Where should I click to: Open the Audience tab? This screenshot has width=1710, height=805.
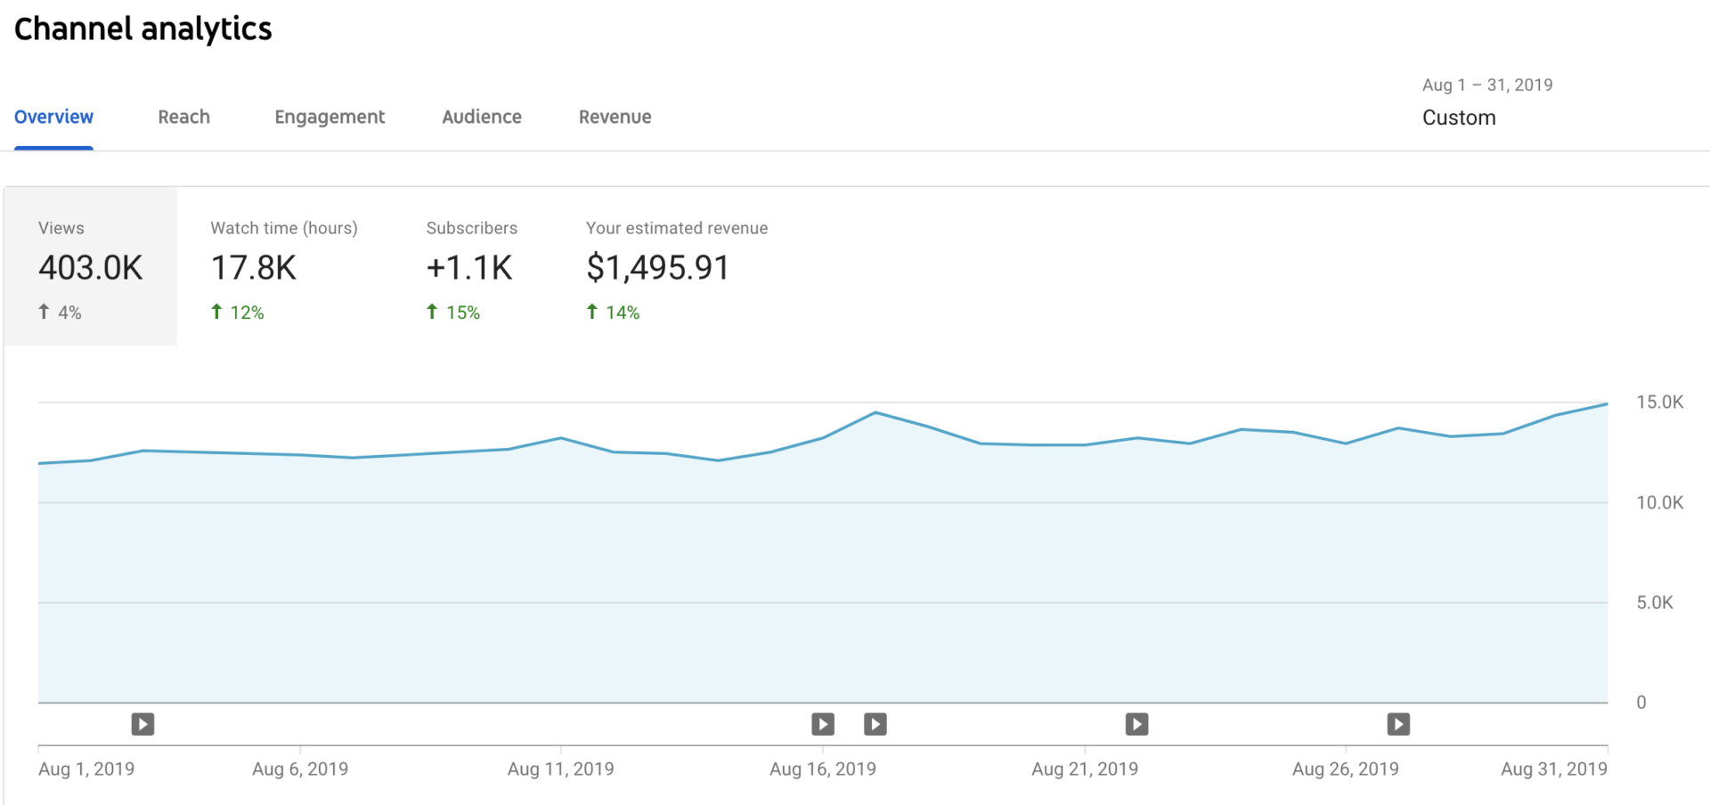(482, 117)
